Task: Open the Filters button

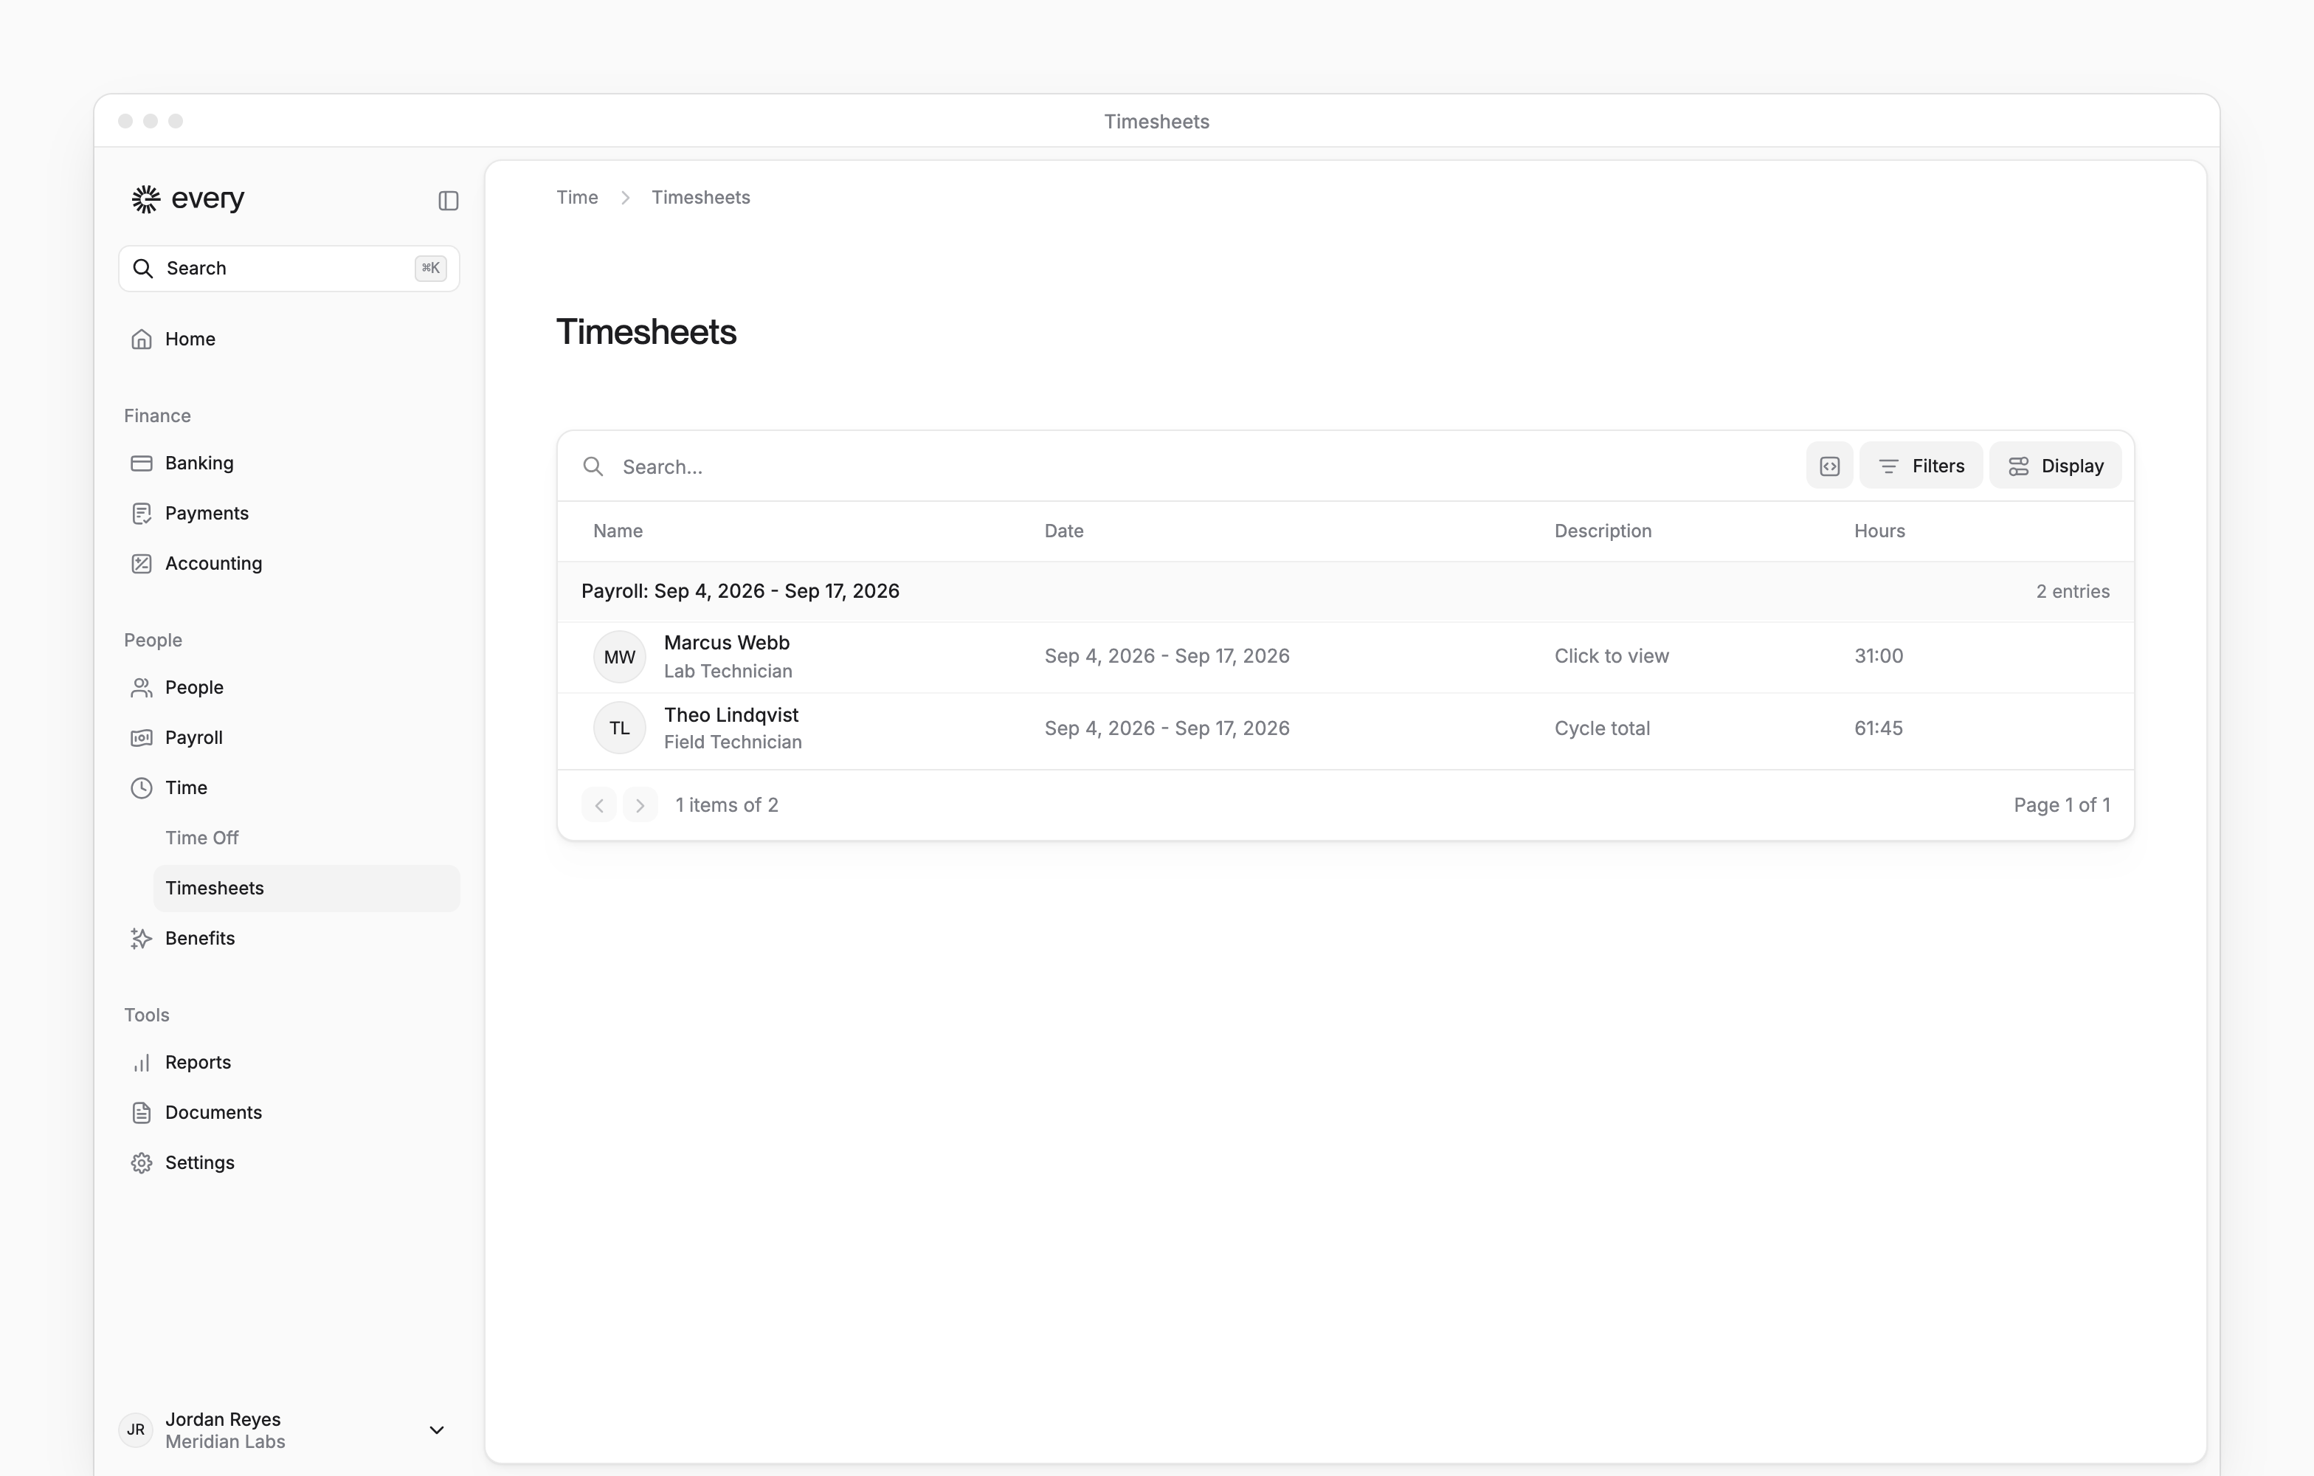Action: (1921, 466)
